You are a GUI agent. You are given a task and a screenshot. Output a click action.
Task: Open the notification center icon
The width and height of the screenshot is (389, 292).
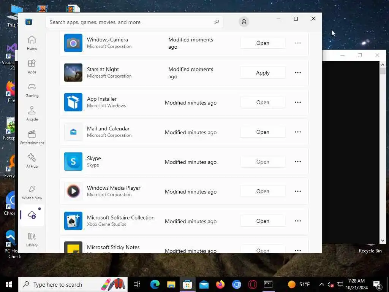377,284
